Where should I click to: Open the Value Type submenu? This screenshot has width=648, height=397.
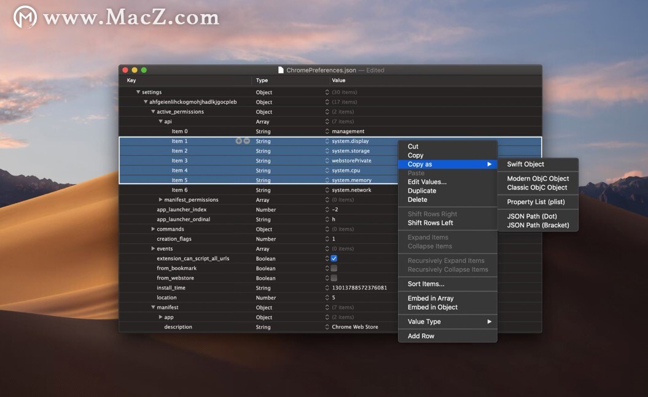(x=448, y=322)
